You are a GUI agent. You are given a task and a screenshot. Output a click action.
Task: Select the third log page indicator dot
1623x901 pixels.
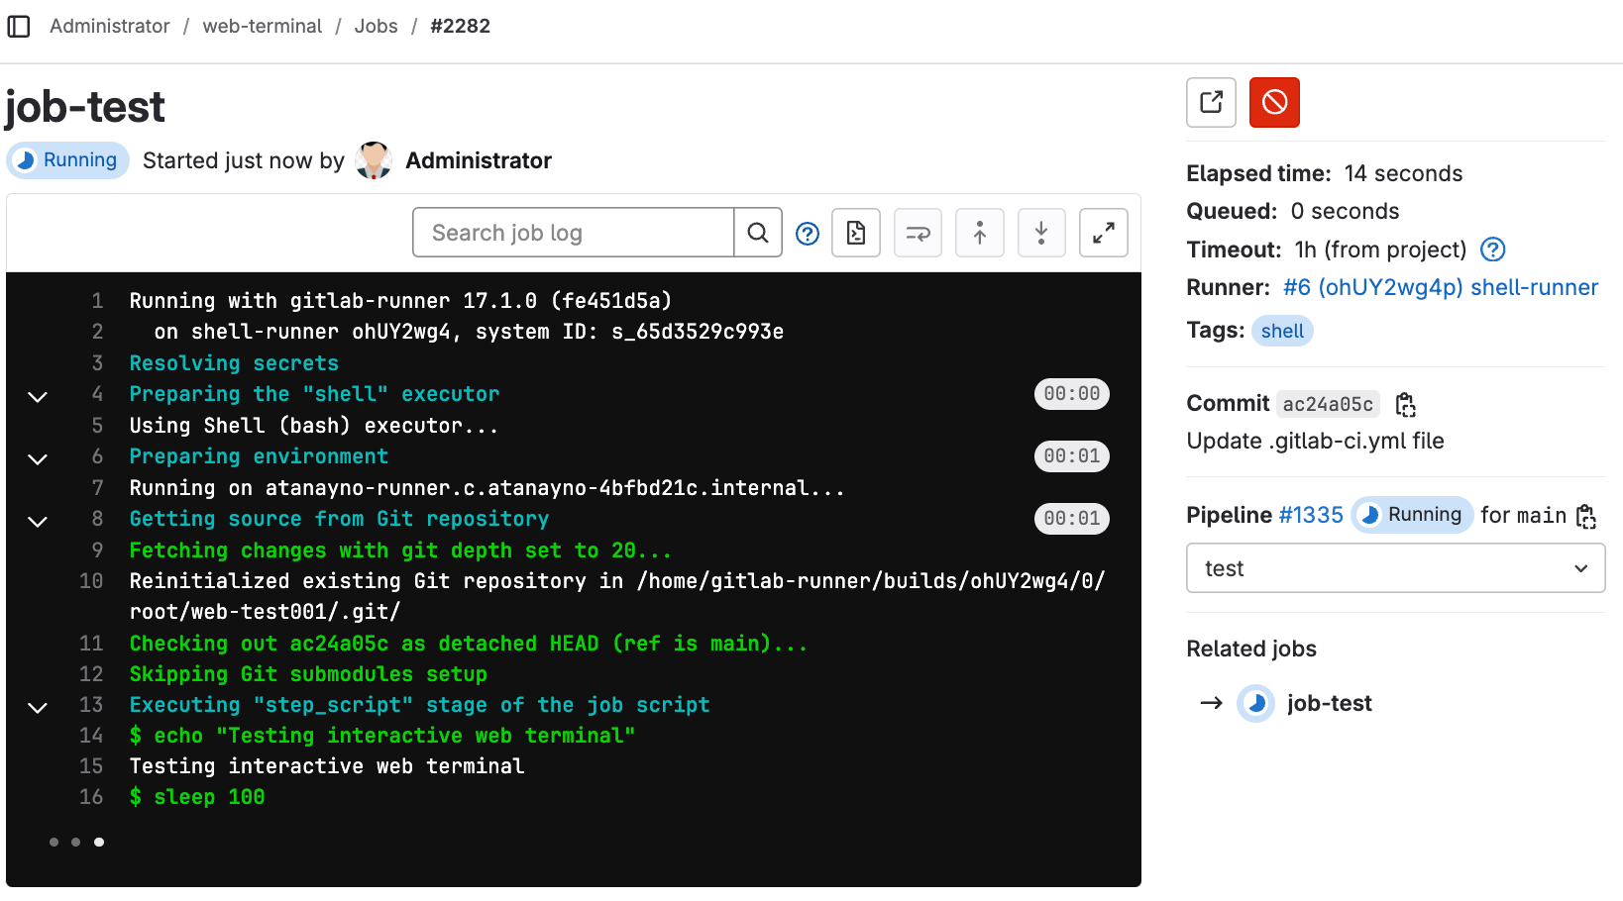coord(99,842)
